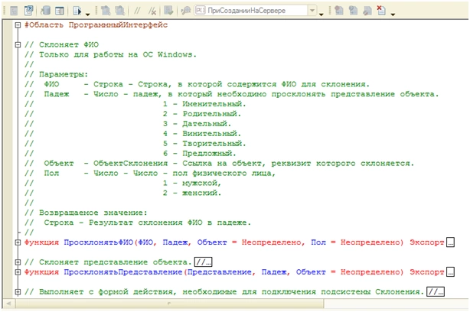Click the 'пол физического лица,' comment text
Viewport: 470px width, 312px height.
coord(224,173)
